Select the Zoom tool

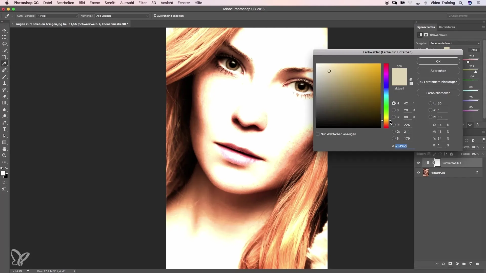[x=4, y=155]
